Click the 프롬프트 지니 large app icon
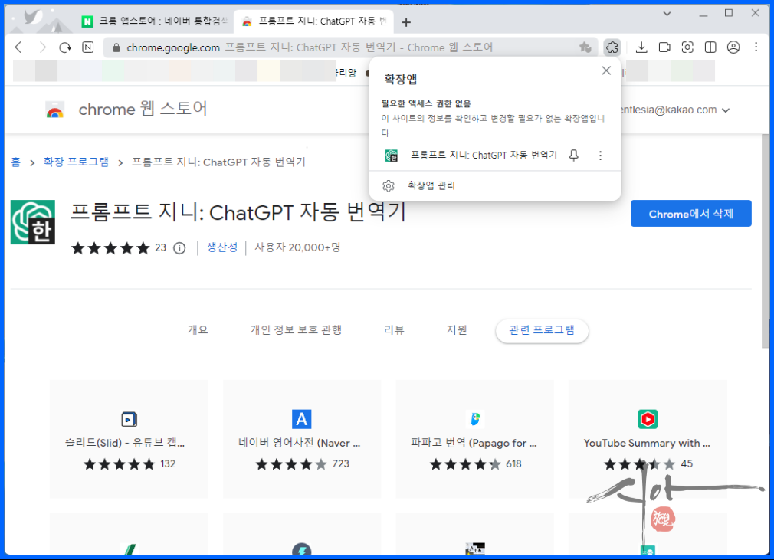Image resolution: width=774 pixels, height=560 pixels. 33,222
